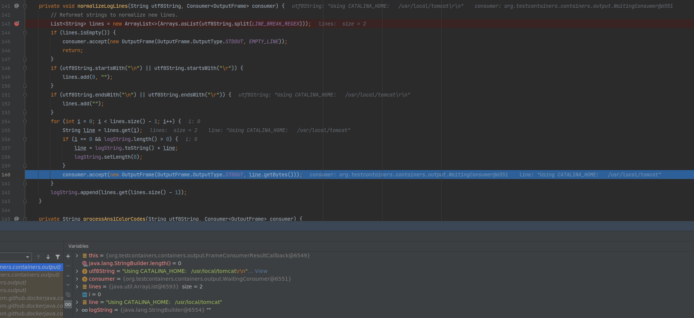Click the breakpoint marker on line 143
Viewport: 694px width, 318px height.
coord(17,23)
